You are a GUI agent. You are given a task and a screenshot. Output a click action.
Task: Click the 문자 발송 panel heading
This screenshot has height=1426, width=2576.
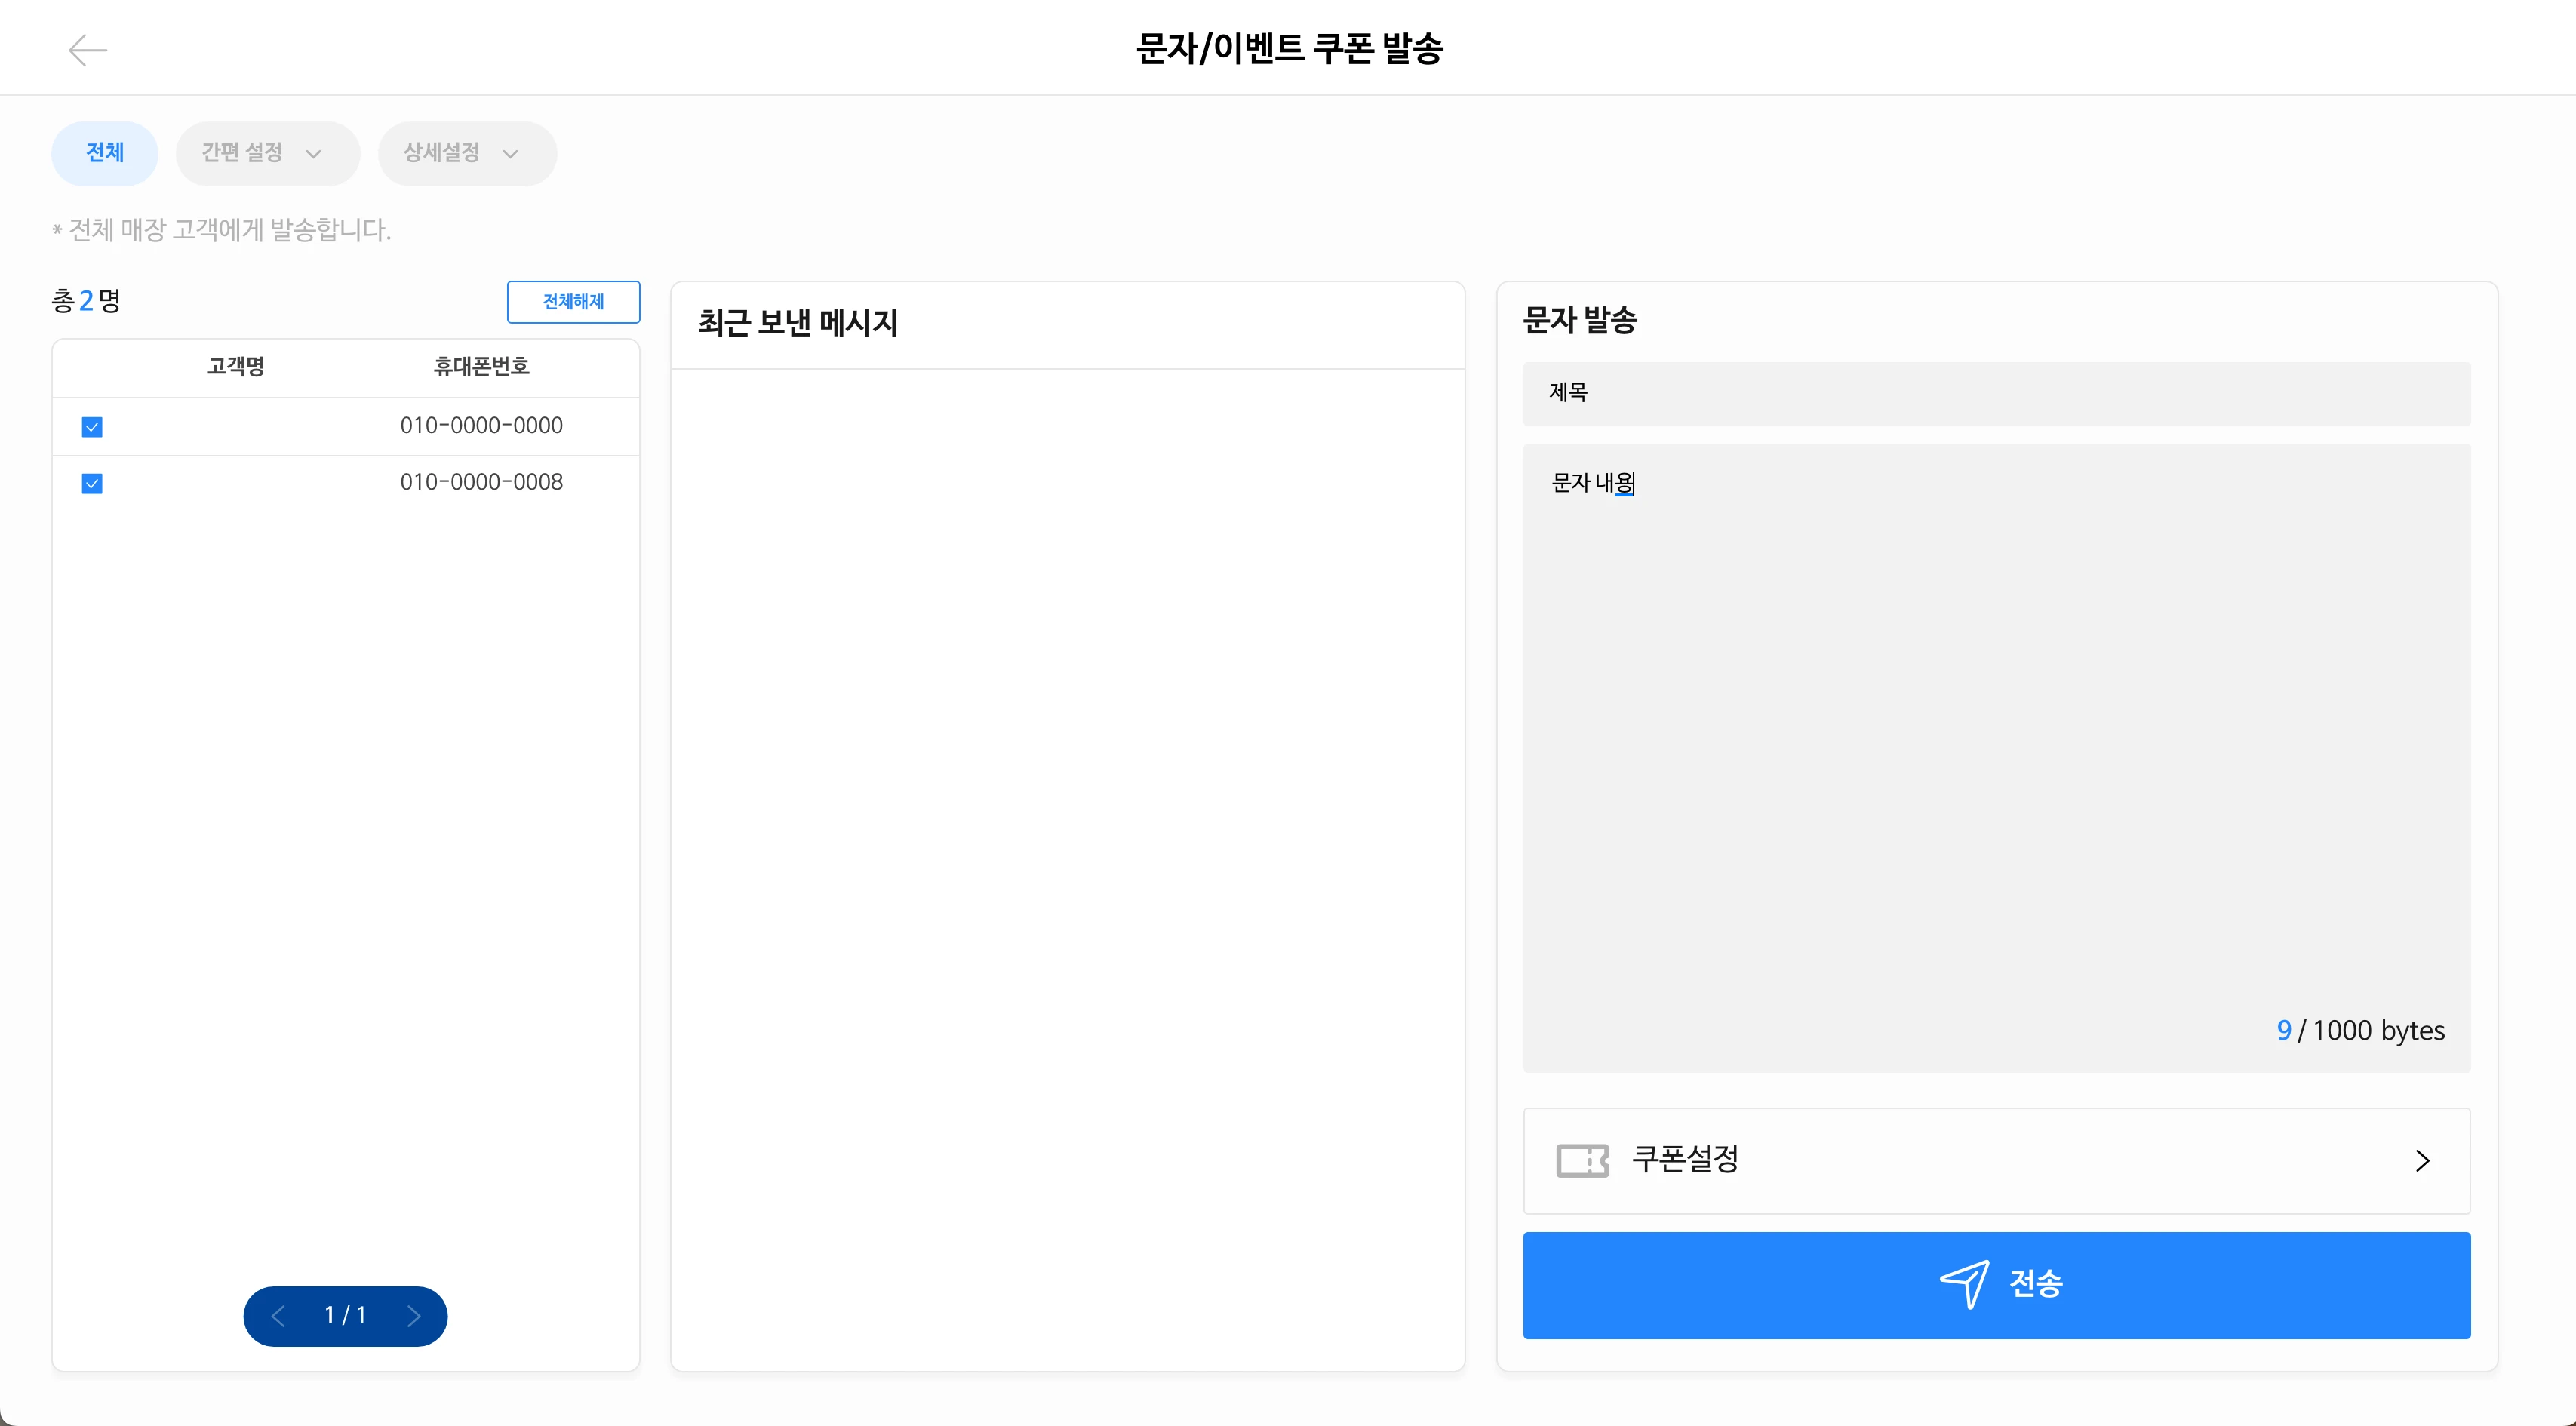click(x=1579, y=320)
